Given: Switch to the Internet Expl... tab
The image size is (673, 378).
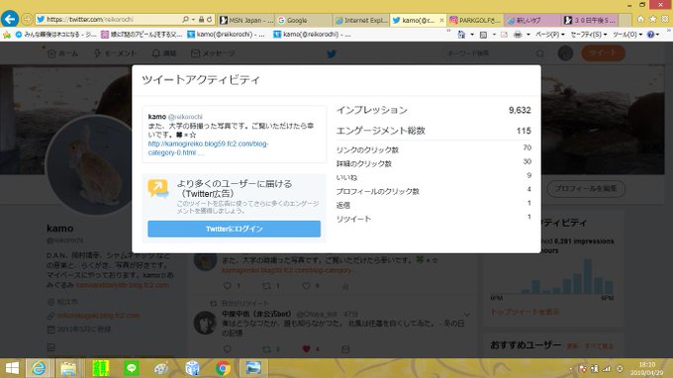Looking at the screenshot, I should click(x=361, y=20).
